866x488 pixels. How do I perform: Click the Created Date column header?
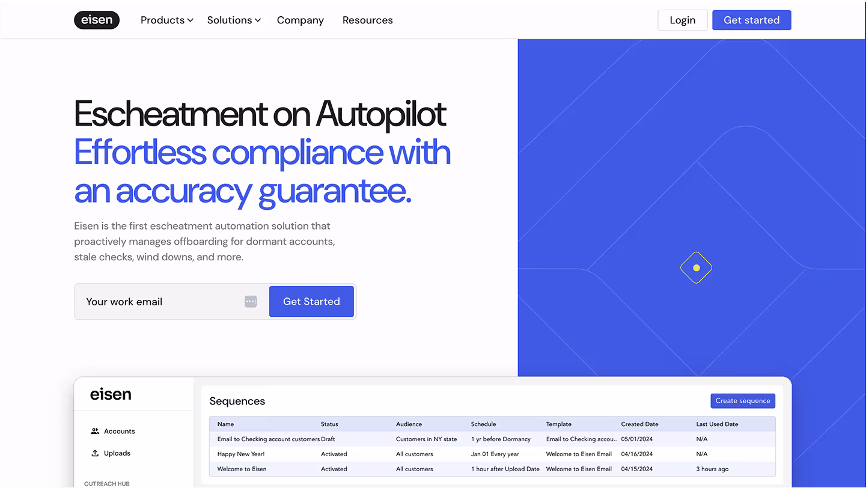pyautogui.click(x=640, y=424)
